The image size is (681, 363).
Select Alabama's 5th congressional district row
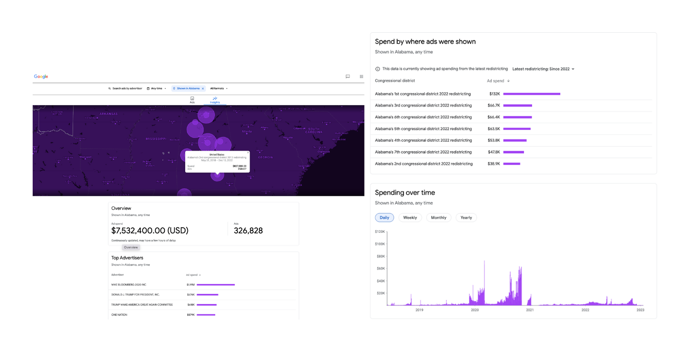click(513, 129)
